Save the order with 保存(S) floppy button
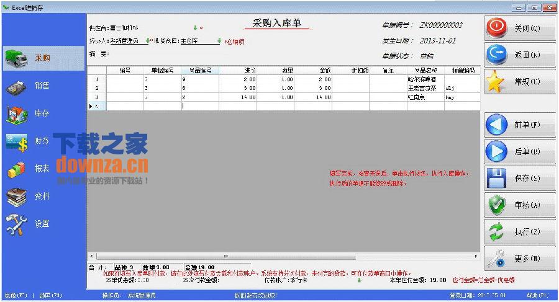 click(x=520, y=178)
